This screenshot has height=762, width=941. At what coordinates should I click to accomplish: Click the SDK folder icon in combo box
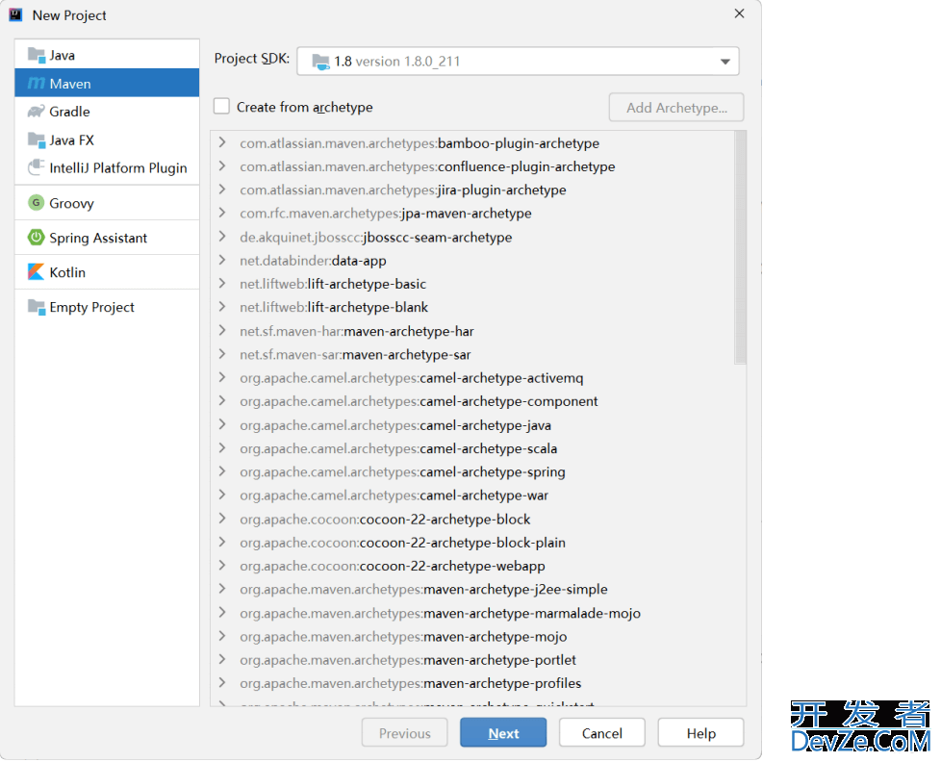(321, 62)
